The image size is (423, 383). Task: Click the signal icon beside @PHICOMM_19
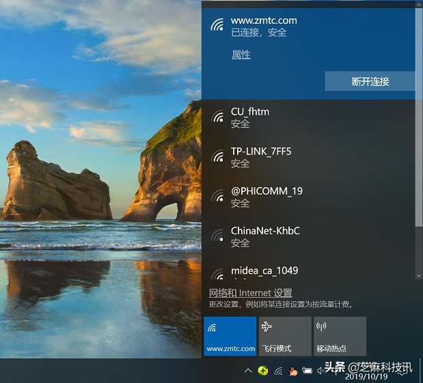coord(217,196)
